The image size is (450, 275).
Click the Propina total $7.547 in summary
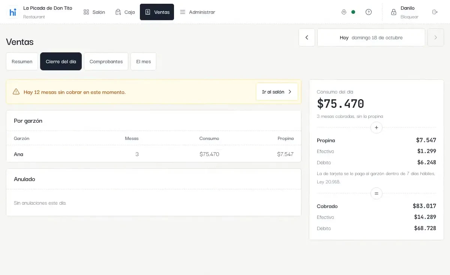pos(426,140)
